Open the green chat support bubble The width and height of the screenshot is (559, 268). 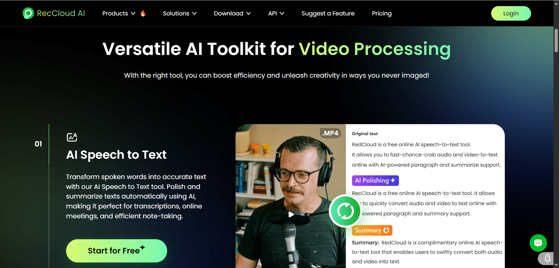point(538,243)
